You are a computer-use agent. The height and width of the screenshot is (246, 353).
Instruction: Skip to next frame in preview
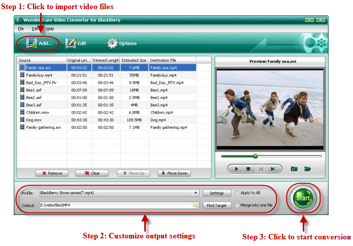tap(273, 169)
